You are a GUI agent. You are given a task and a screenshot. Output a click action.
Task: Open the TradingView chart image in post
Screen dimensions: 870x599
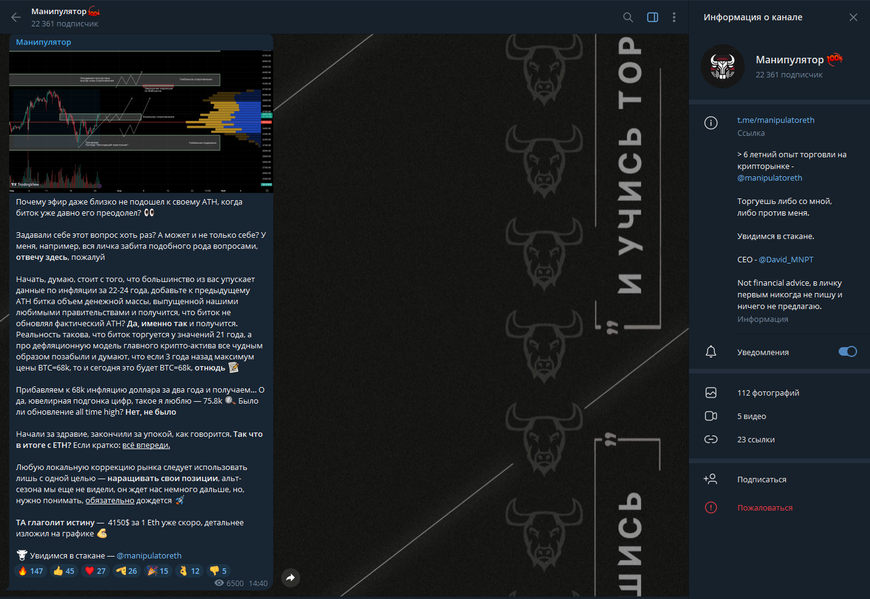(141, 121)
